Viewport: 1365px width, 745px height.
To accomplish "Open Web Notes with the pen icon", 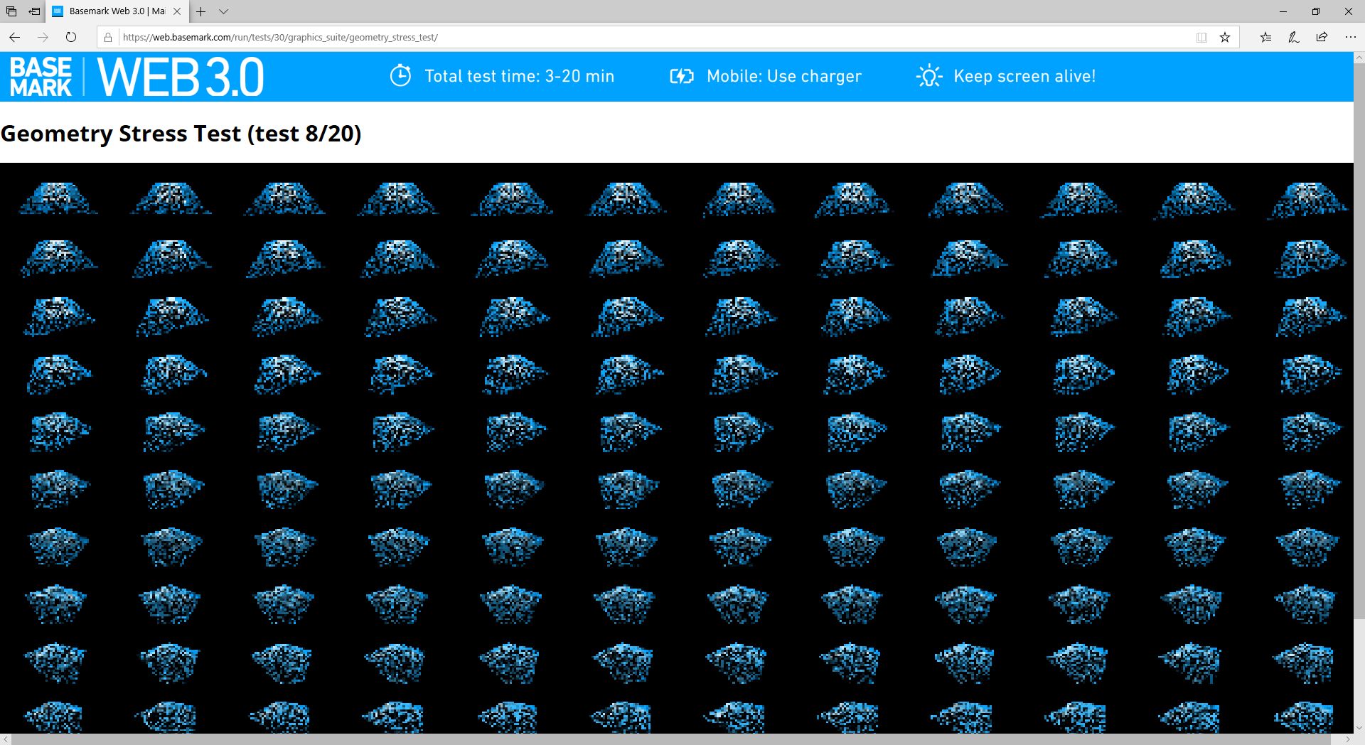I will tap(1293, 37).
